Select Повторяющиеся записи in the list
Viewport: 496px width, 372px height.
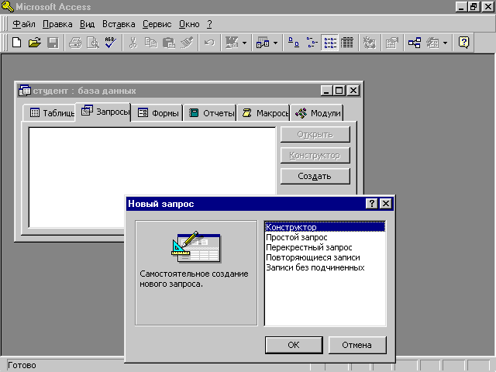click(325, 257)
